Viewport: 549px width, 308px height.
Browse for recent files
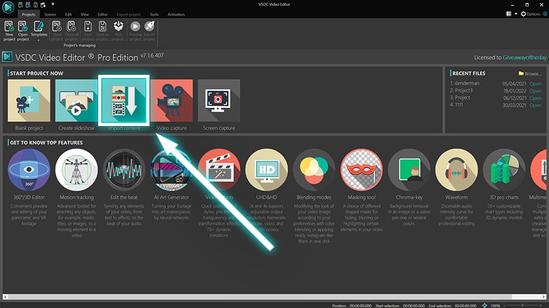(529, 74)
